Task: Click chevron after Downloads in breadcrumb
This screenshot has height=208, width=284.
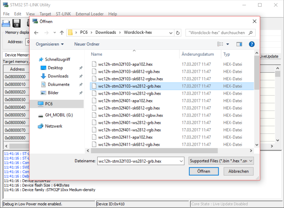Action: pyautogui.click(x=120, y=33)
